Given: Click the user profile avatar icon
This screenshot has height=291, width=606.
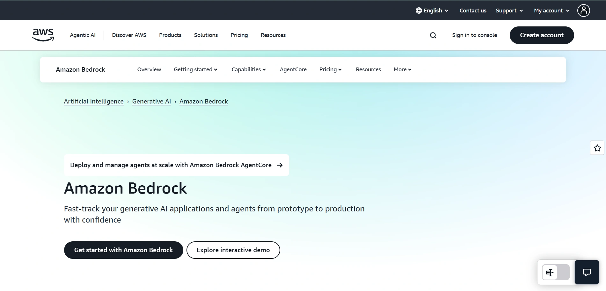Looking at the screenshot, I should [x=583, y=11].
